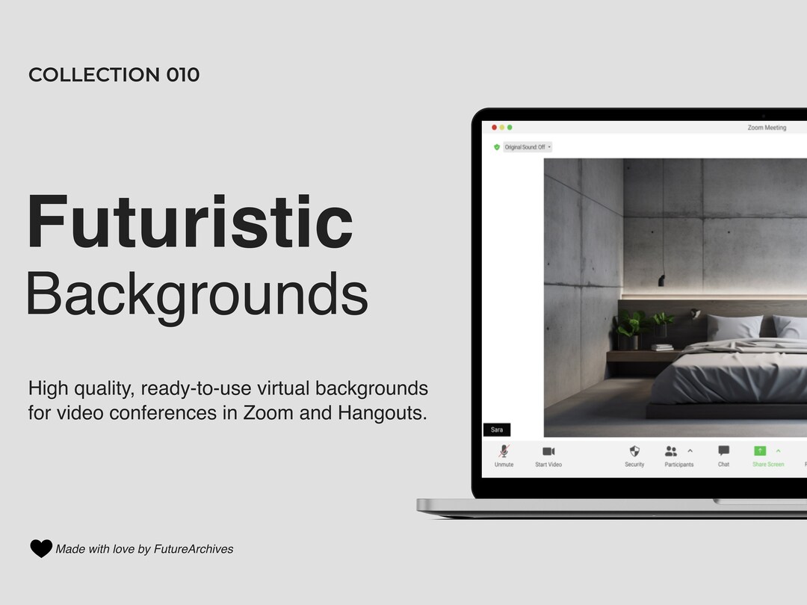Expand the Participants chevron menu
Screen dimensions: 807x605
tap(690, 450)
